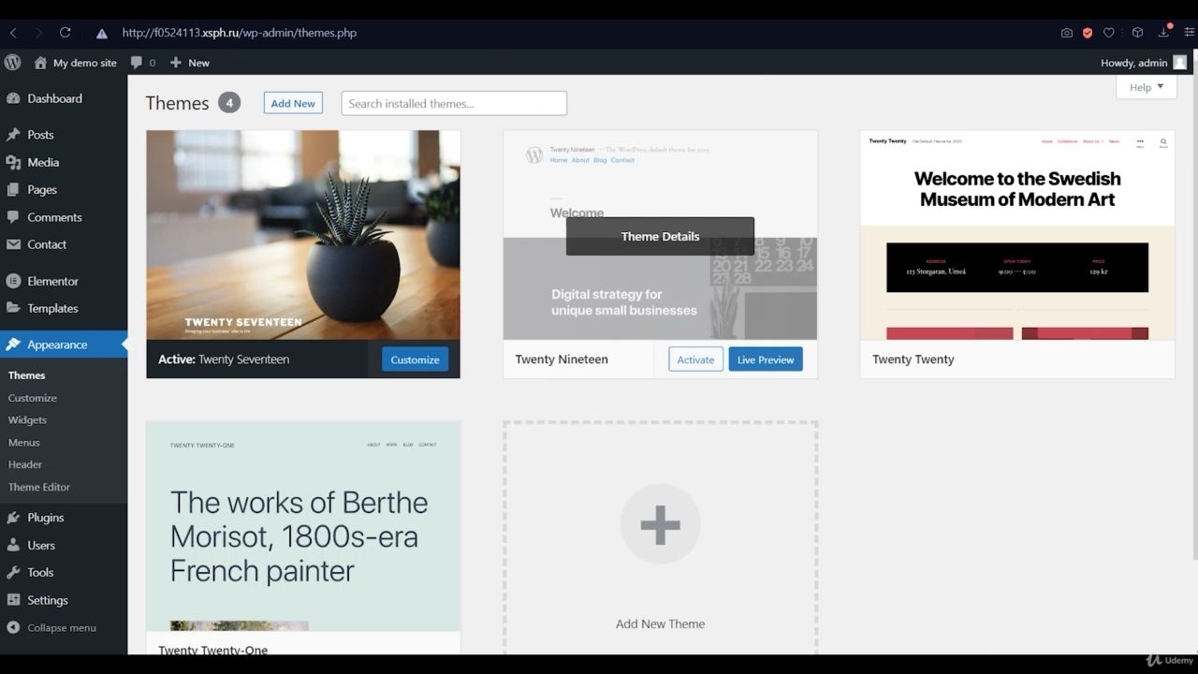Viewport: 1198px width, 674px height.
Task: Click the Templates folder icon
Action: (13, 308)
